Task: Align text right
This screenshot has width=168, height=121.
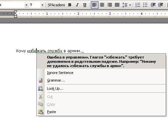Action: pos(110,5)
